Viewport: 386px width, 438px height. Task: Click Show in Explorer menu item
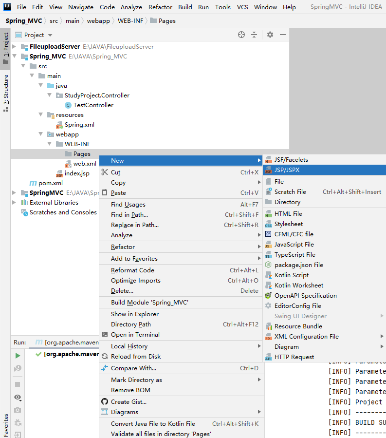(x=182, y=314)
